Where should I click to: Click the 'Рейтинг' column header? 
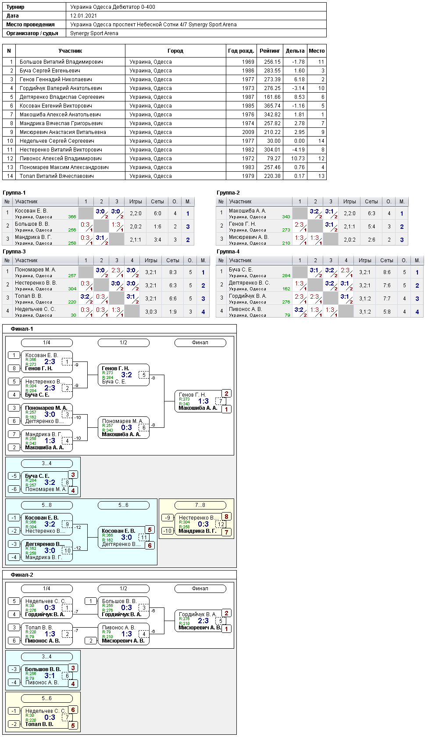pyautogui.click(x=270, y=51)
